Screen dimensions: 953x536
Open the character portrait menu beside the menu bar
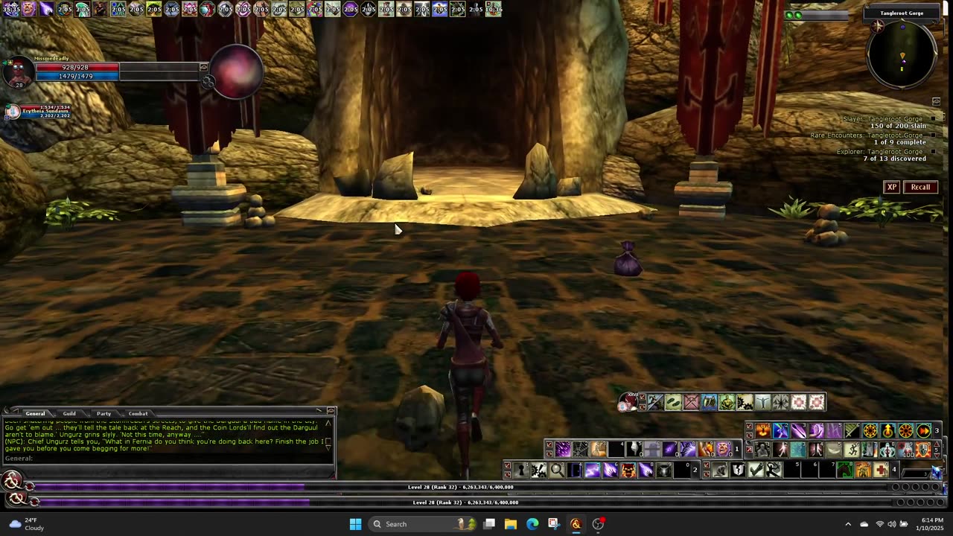[627, 402]
